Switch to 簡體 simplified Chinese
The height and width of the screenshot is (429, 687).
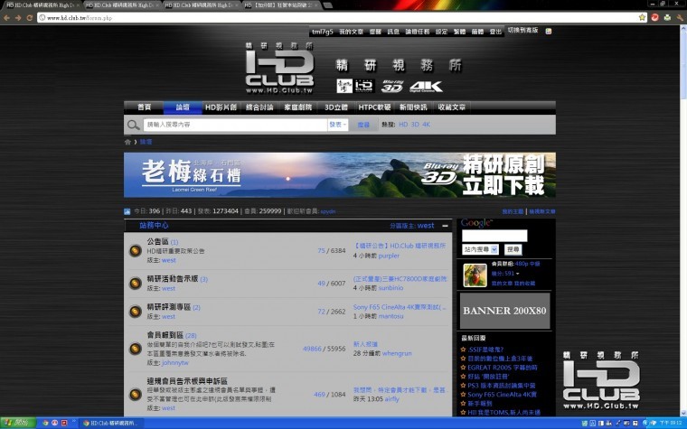(x=477, y=32)
